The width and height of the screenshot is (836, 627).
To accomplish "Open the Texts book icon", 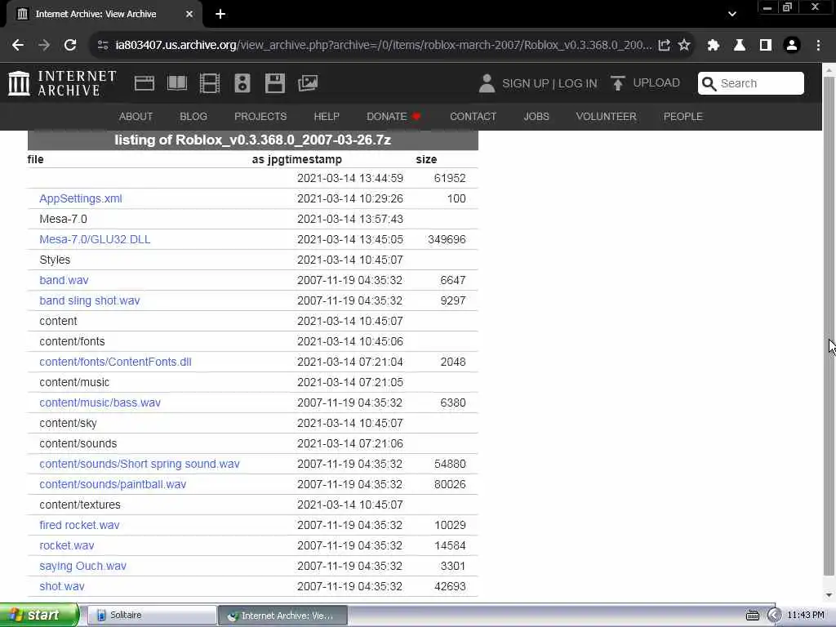I will pyautogui.click(x=177, y=83).
